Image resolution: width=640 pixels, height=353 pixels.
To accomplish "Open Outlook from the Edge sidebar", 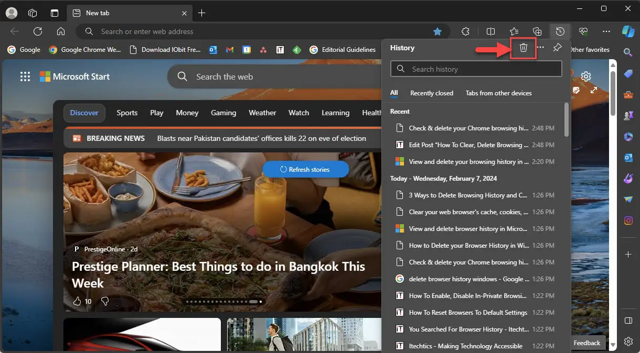I will click(628, 158).
